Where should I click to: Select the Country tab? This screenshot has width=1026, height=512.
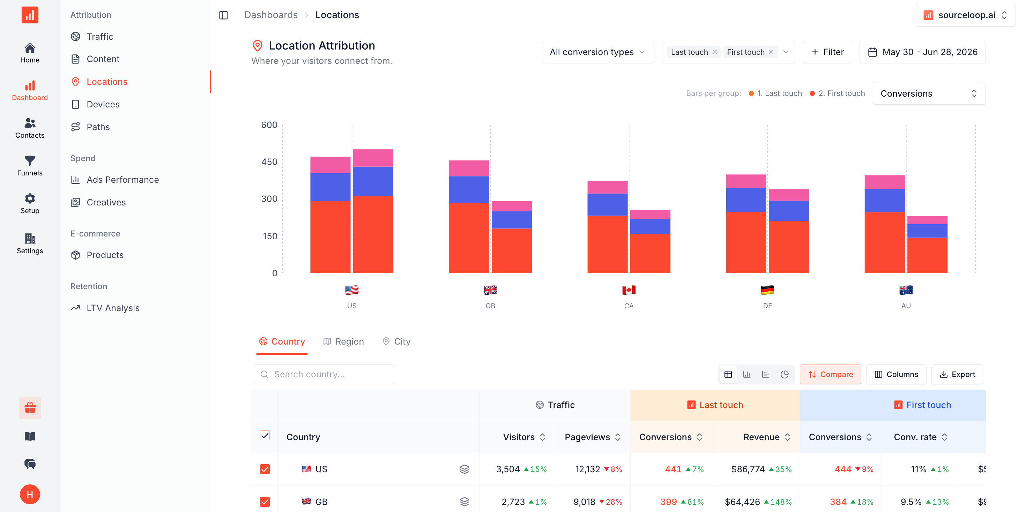282,341
